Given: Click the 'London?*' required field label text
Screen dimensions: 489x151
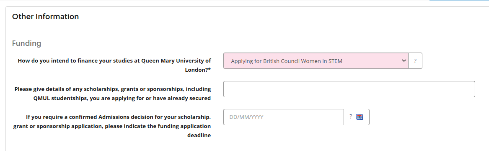Looking at the screenshot, I should tap(198, 70).
